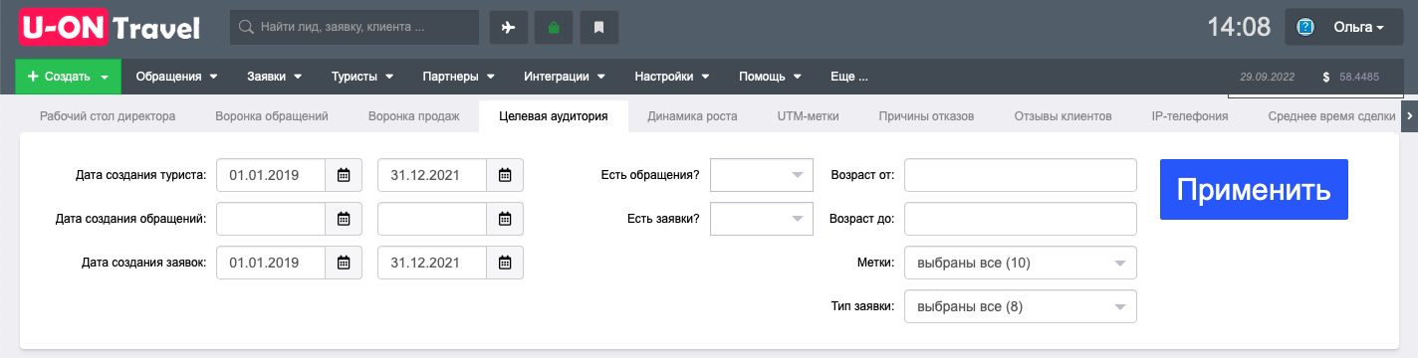The height and width of the screenshot is (358, 1418).
Task: Click the search magnifier icon
Action: point(247,27)
